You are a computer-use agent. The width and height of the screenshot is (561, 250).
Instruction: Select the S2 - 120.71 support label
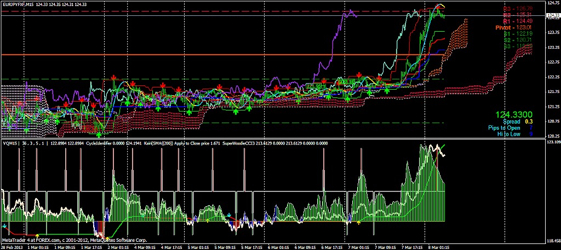pyautogui.click(x=517, y=40)
